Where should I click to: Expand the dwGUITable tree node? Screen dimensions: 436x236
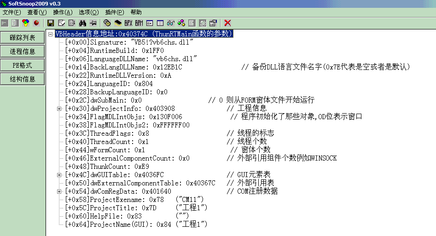[59, 175]
